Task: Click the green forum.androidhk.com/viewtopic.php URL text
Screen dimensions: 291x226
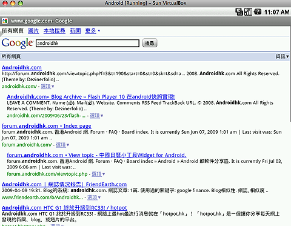Action: point(47,174)
